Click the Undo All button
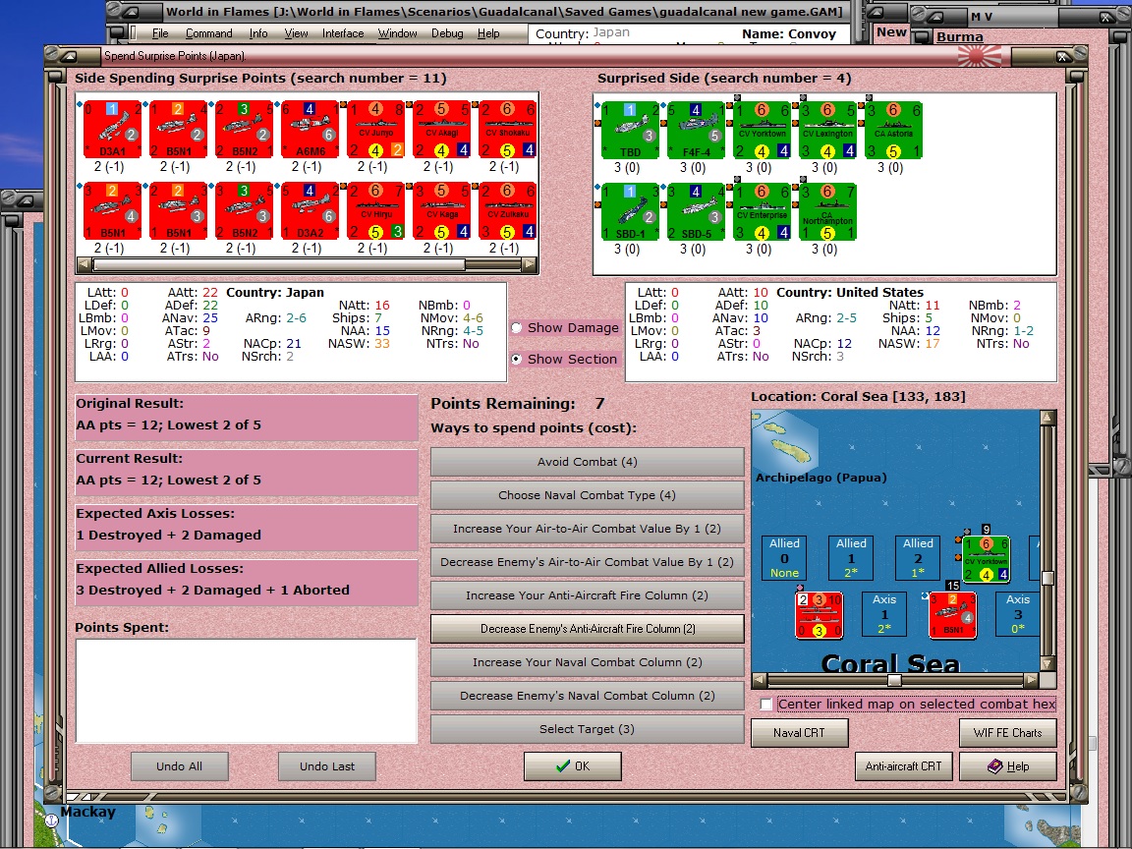The image size is (1132, 849). [180, 766]
